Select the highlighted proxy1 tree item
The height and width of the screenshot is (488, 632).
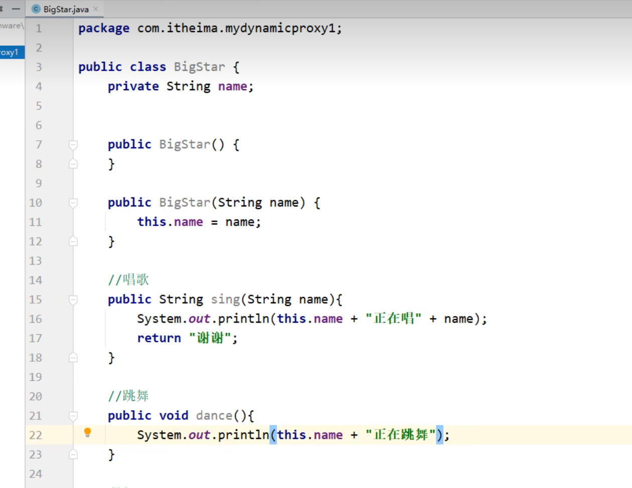tap(10, 52)
